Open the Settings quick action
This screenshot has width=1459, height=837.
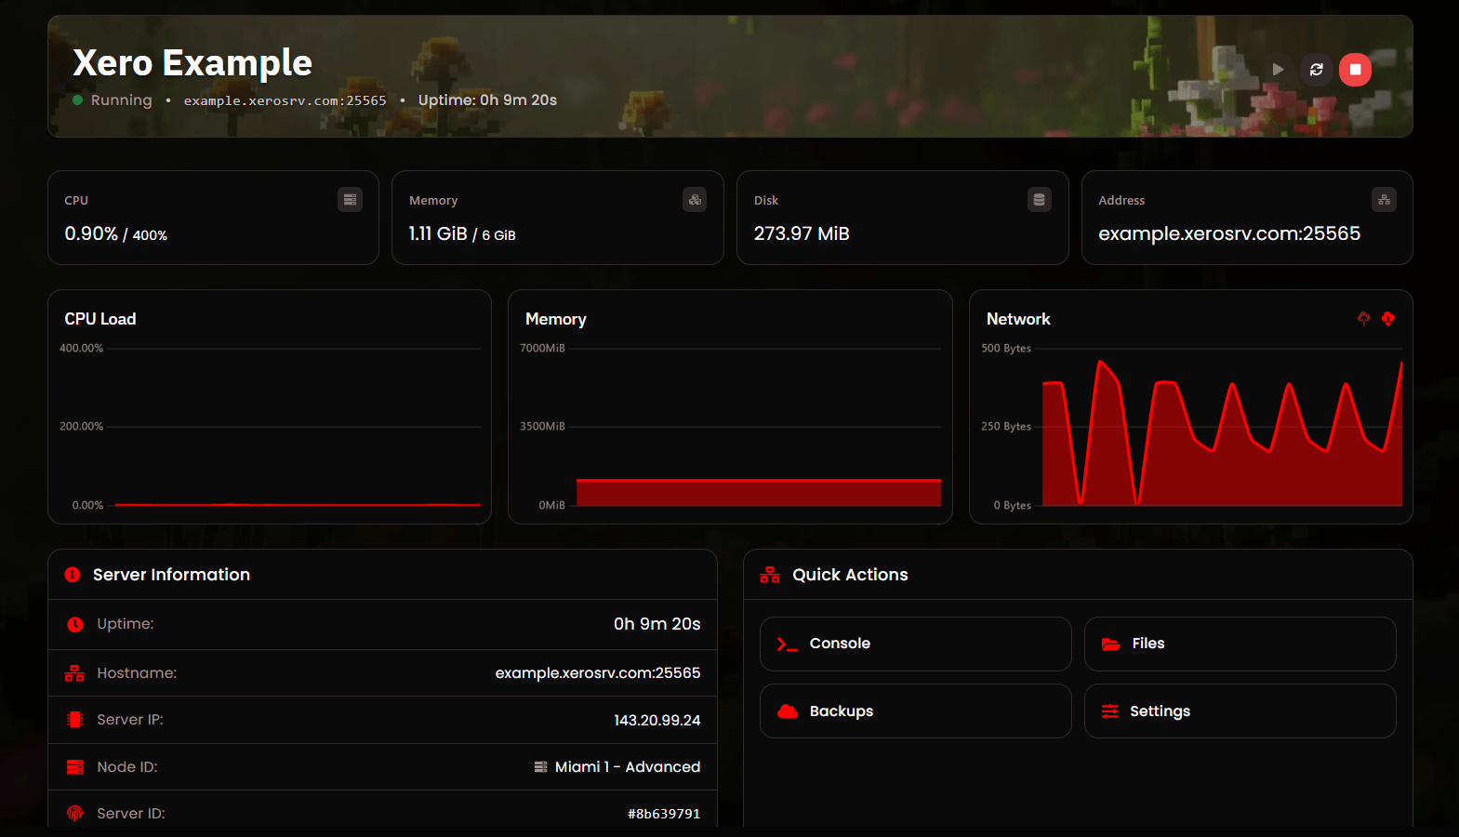pyautogui.click(x=1240, y=711)
